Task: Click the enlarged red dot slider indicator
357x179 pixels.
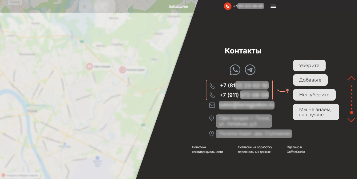Action: [351, 113]
